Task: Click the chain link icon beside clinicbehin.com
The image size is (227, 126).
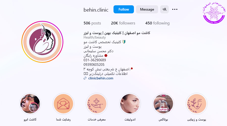Action: [x=85, y=78]
